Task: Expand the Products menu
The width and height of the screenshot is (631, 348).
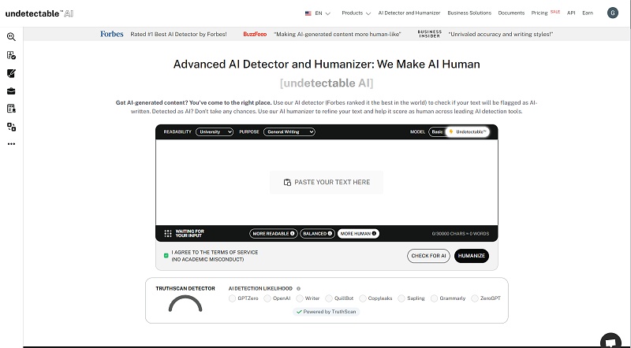Action: coord(357,13)
